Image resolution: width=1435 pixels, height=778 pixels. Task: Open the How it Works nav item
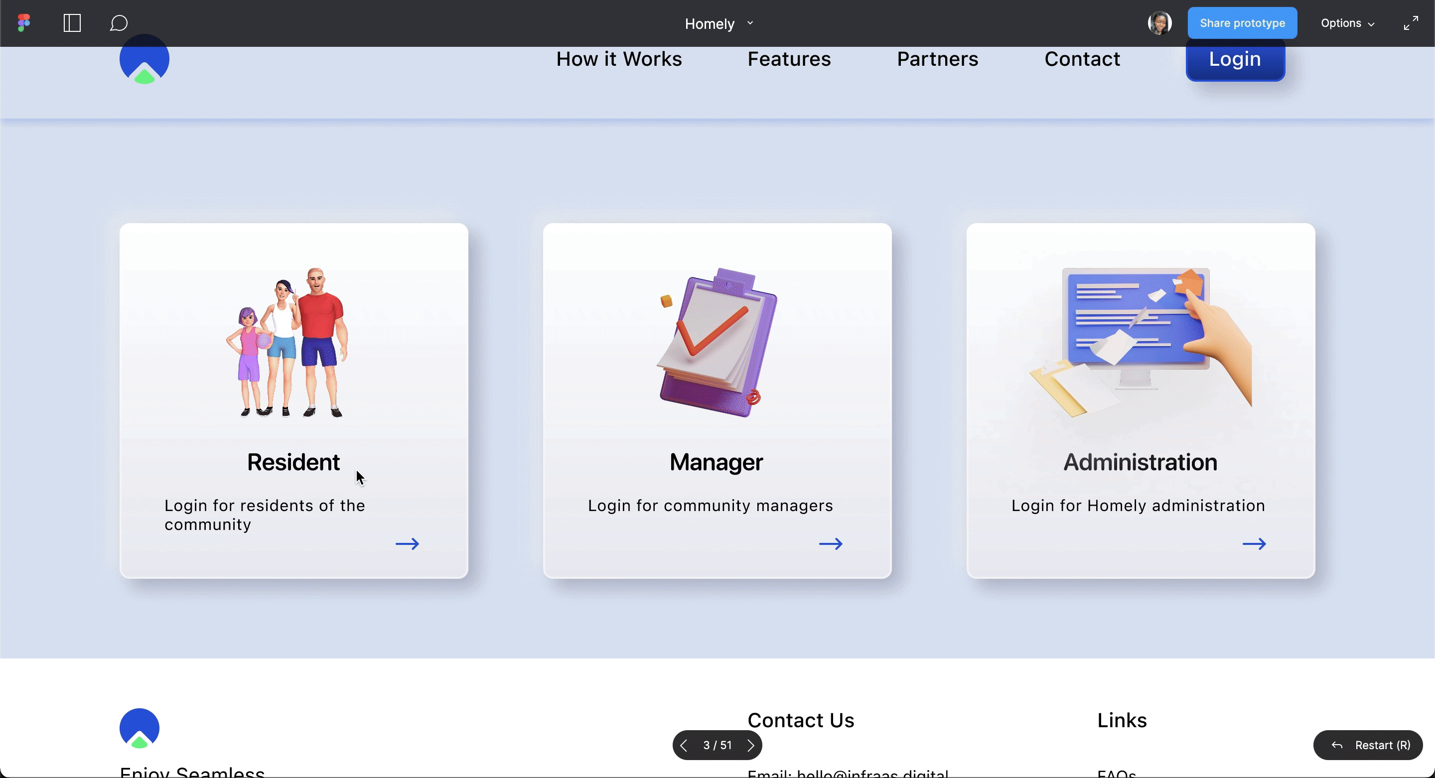[x=618, y=59]
